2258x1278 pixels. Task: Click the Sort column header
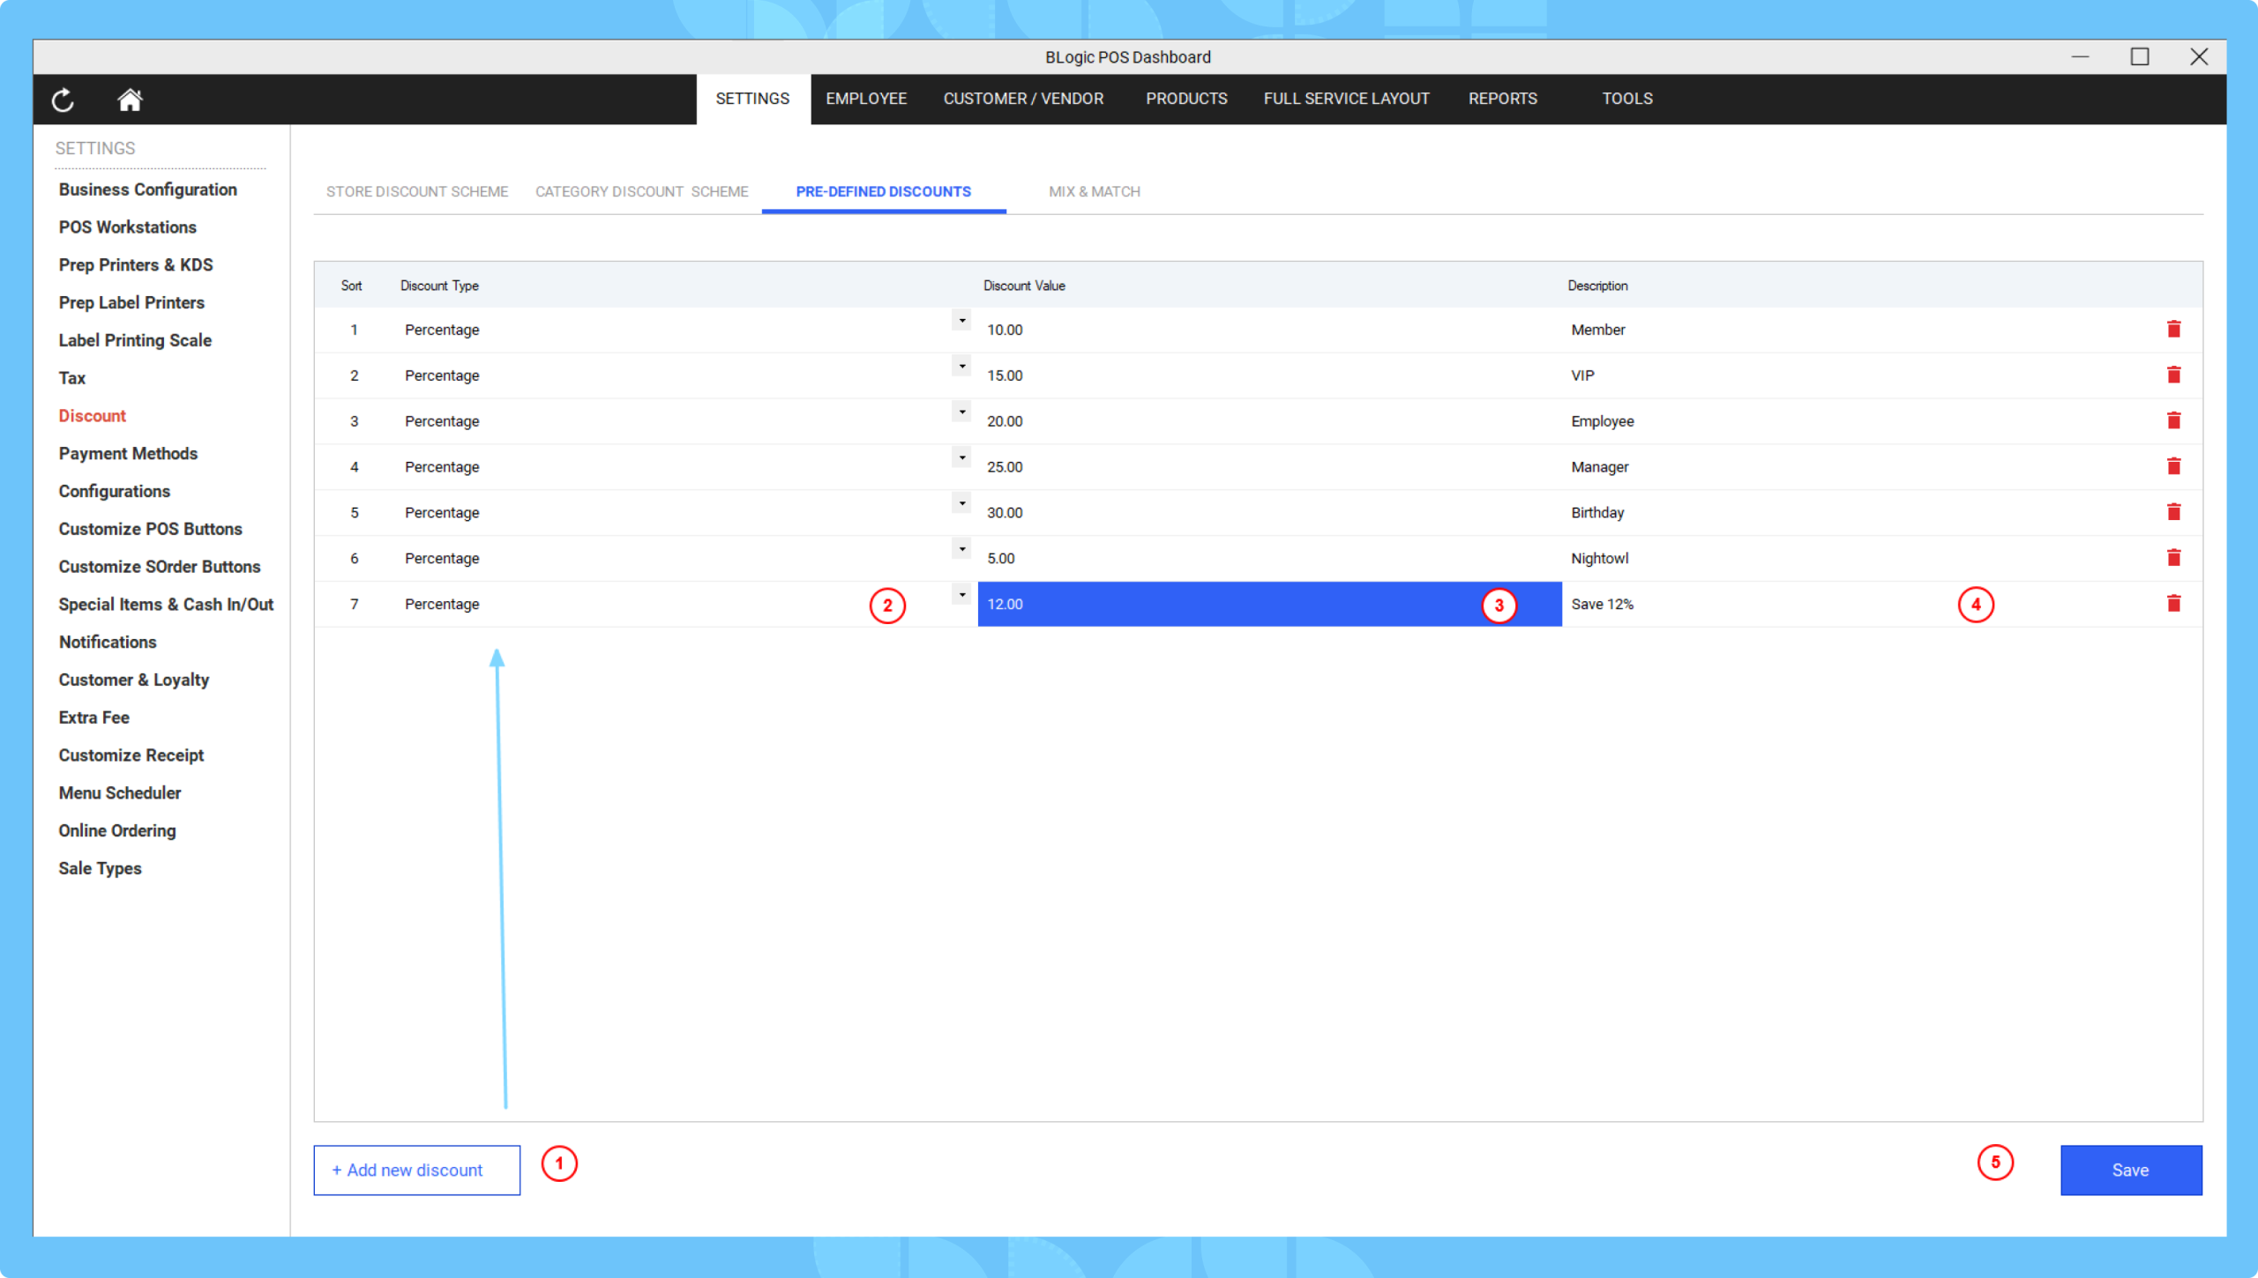tap(351, 286)
